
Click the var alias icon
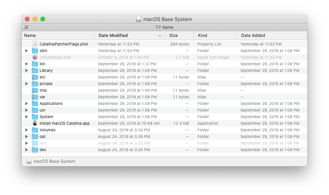point(35,97)
